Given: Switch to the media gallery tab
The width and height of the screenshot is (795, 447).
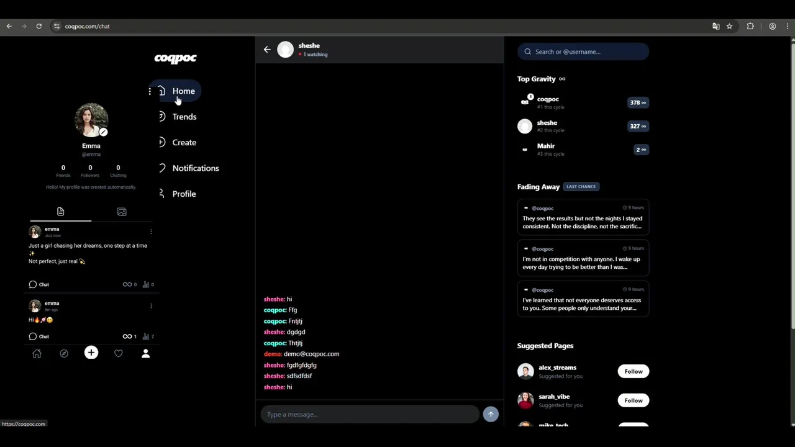Looking at the screenshot, I should click(122, 212).
